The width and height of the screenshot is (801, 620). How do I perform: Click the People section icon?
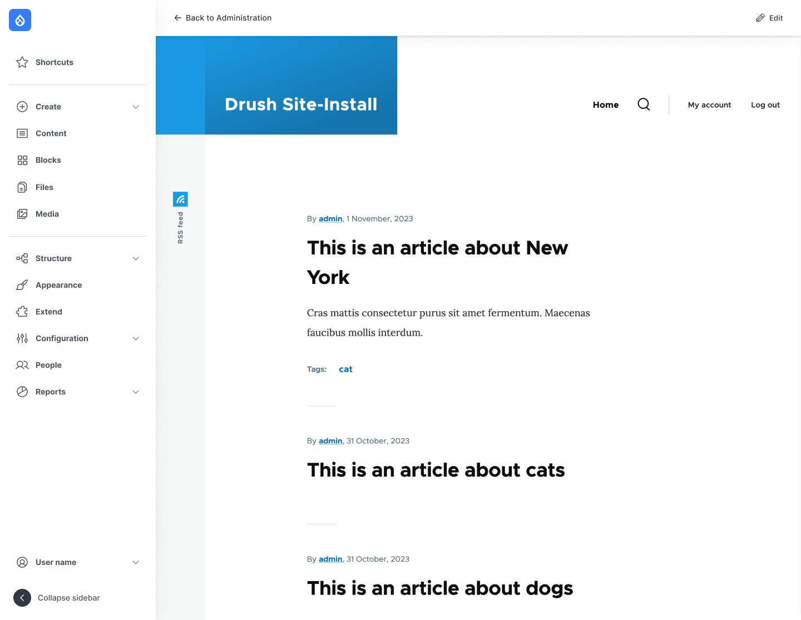(x=22, y=365)
